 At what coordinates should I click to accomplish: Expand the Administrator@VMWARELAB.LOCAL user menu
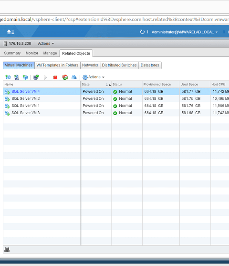tap(185, 32)
